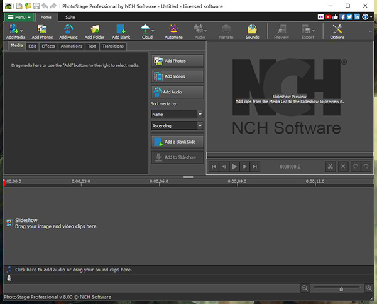Click the Add Photos panel button

pyautogui.click(x=177, y=61)
